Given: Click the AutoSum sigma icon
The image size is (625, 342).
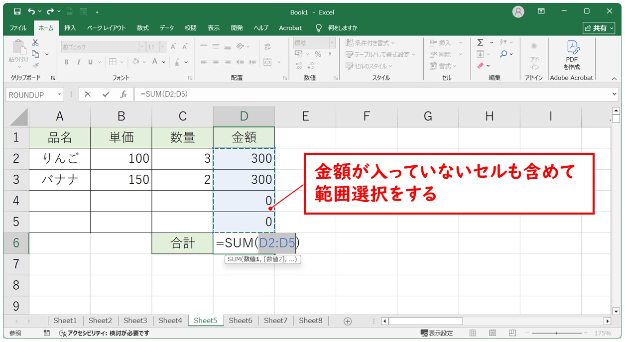Looking at the screenshot, I should 480,43.
